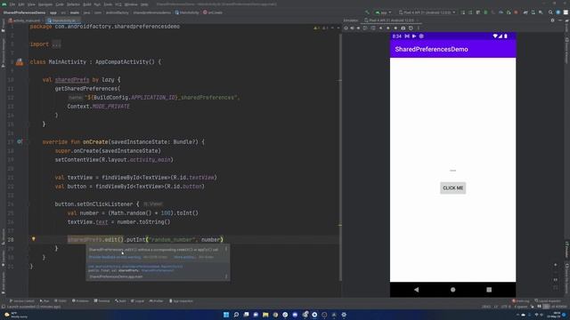Open the TODO tool window
570x320 pixels.
(61, 301)
